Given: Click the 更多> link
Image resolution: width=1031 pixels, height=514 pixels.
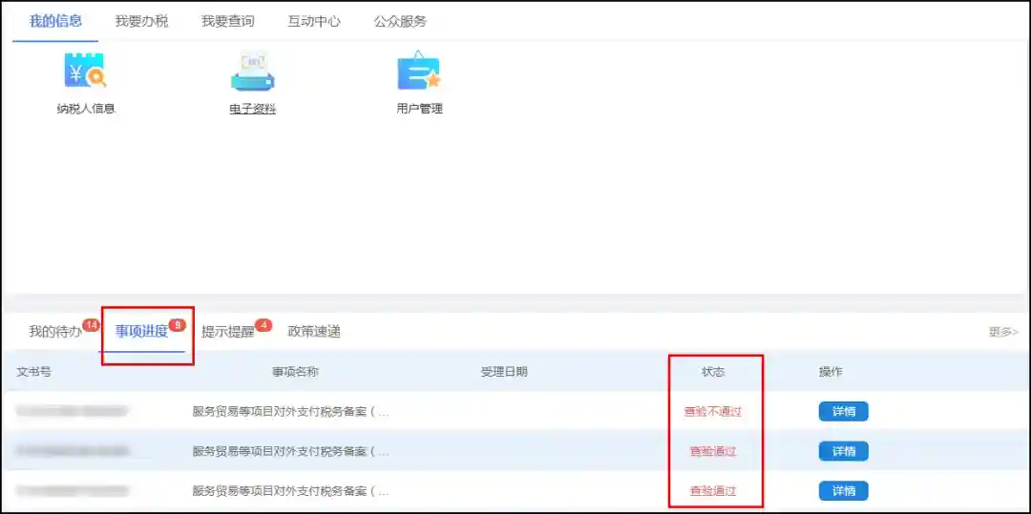Looking at the screenshot, I should [x=1003, y=332].
